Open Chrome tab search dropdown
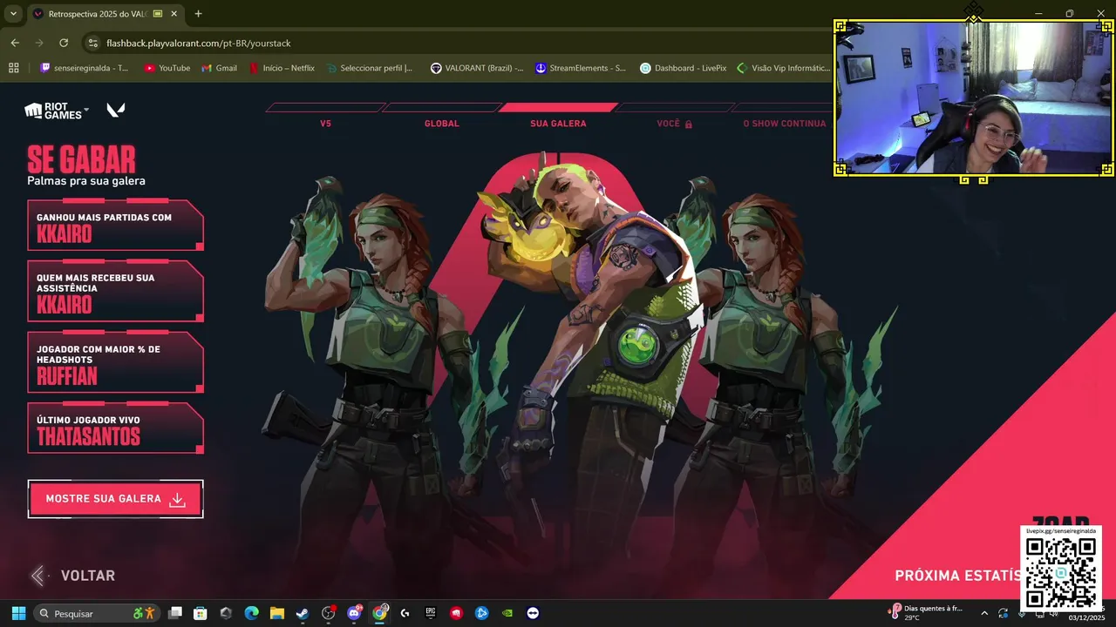Screen dimensions: 1116x627 [x=13, y=14]
